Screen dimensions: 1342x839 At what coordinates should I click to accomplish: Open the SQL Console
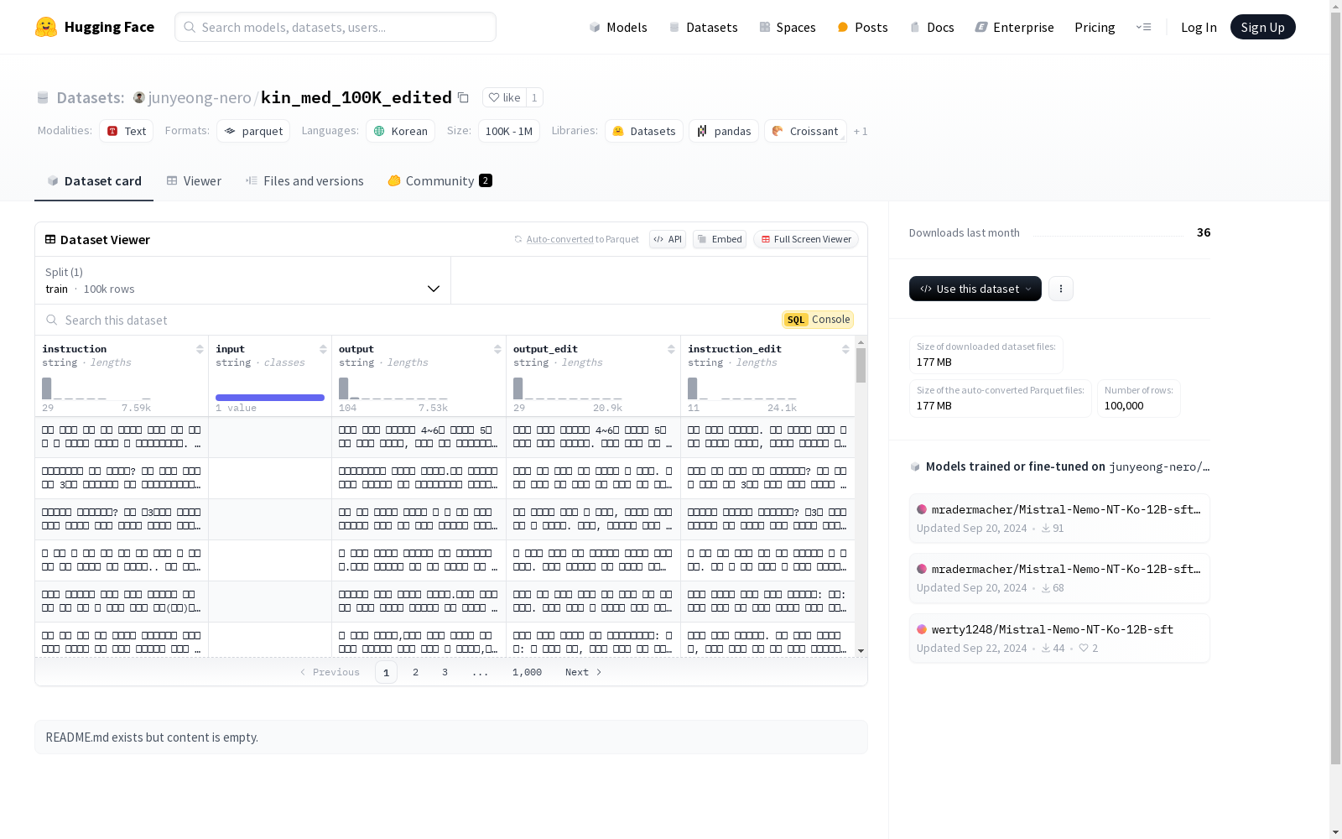[818, 320]
